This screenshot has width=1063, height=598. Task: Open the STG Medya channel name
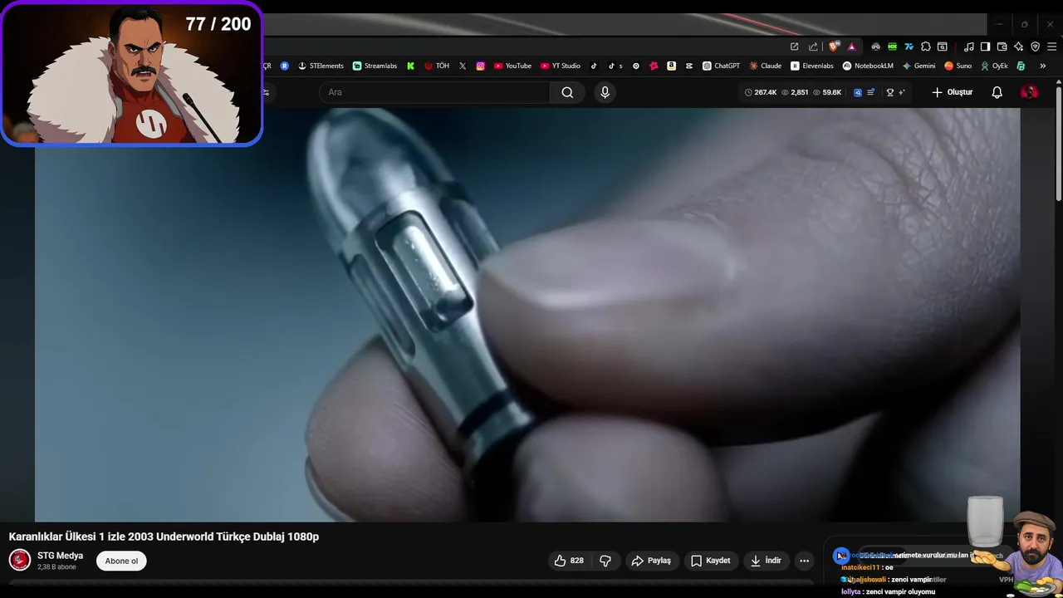[60, 556]
